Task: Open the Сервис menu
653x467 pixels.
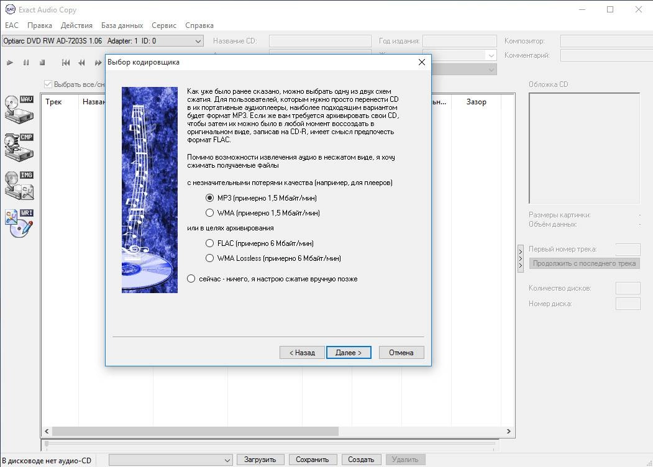Action: 164,25
